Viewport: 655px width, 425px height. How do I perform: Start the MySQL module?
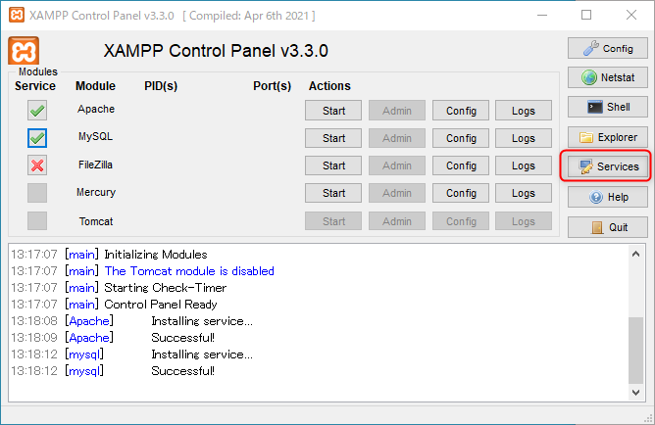coord(333,138)
